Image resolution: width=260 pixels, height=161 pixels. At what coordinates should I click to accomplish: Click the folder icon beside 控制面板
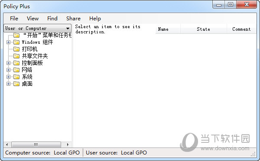pos(16,63)
